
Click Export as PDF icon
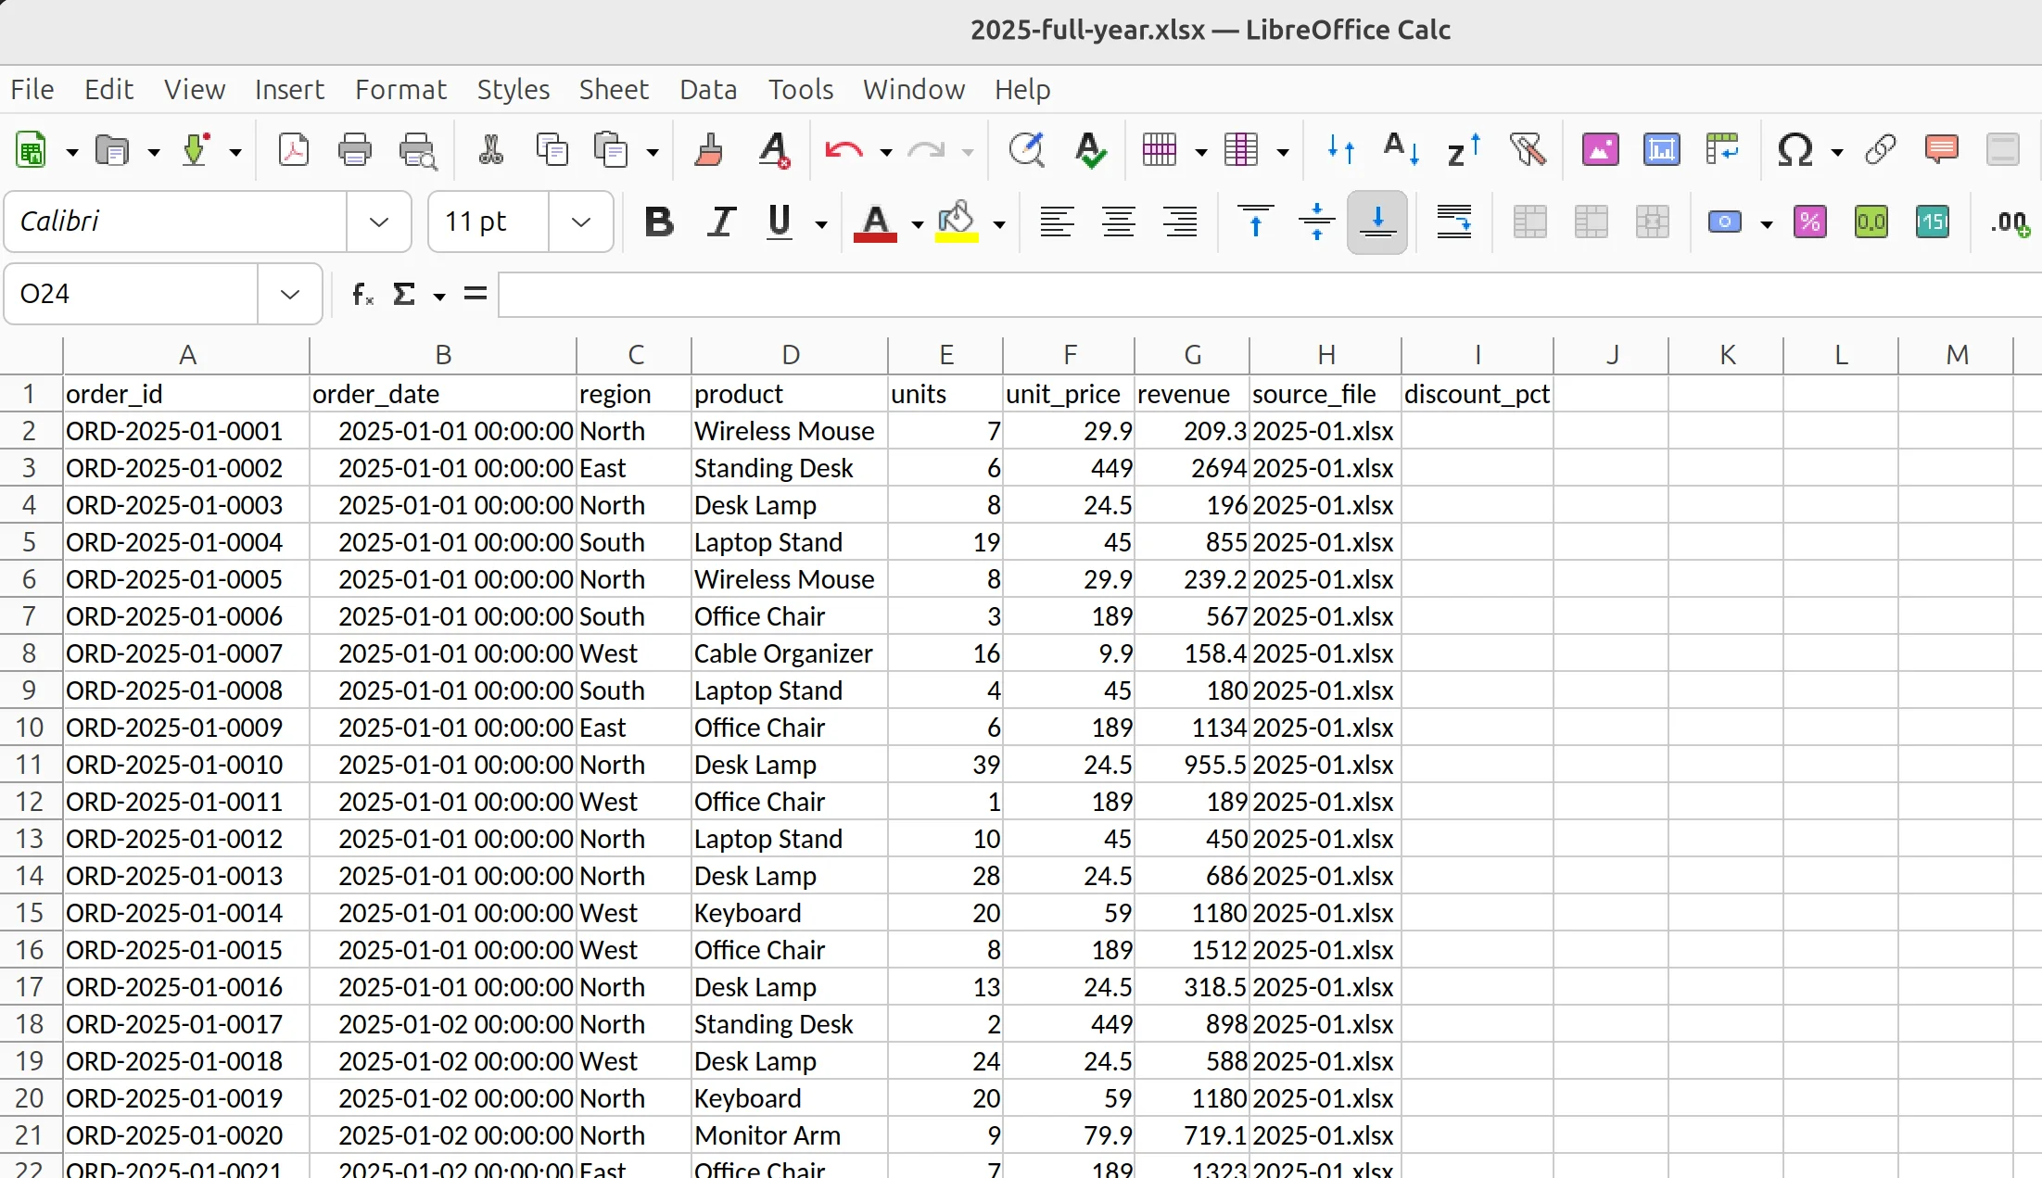point(293,149)
